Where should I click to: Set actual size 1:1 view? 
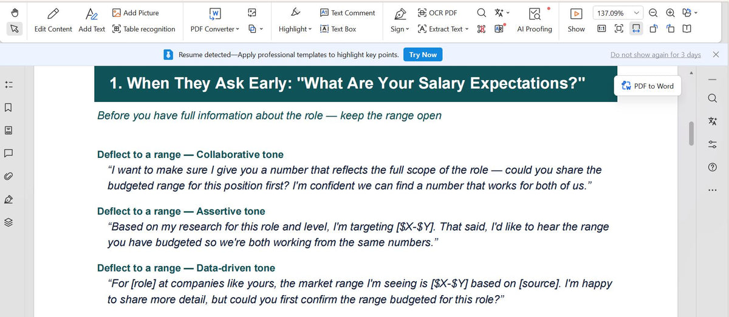pos(601,29)
